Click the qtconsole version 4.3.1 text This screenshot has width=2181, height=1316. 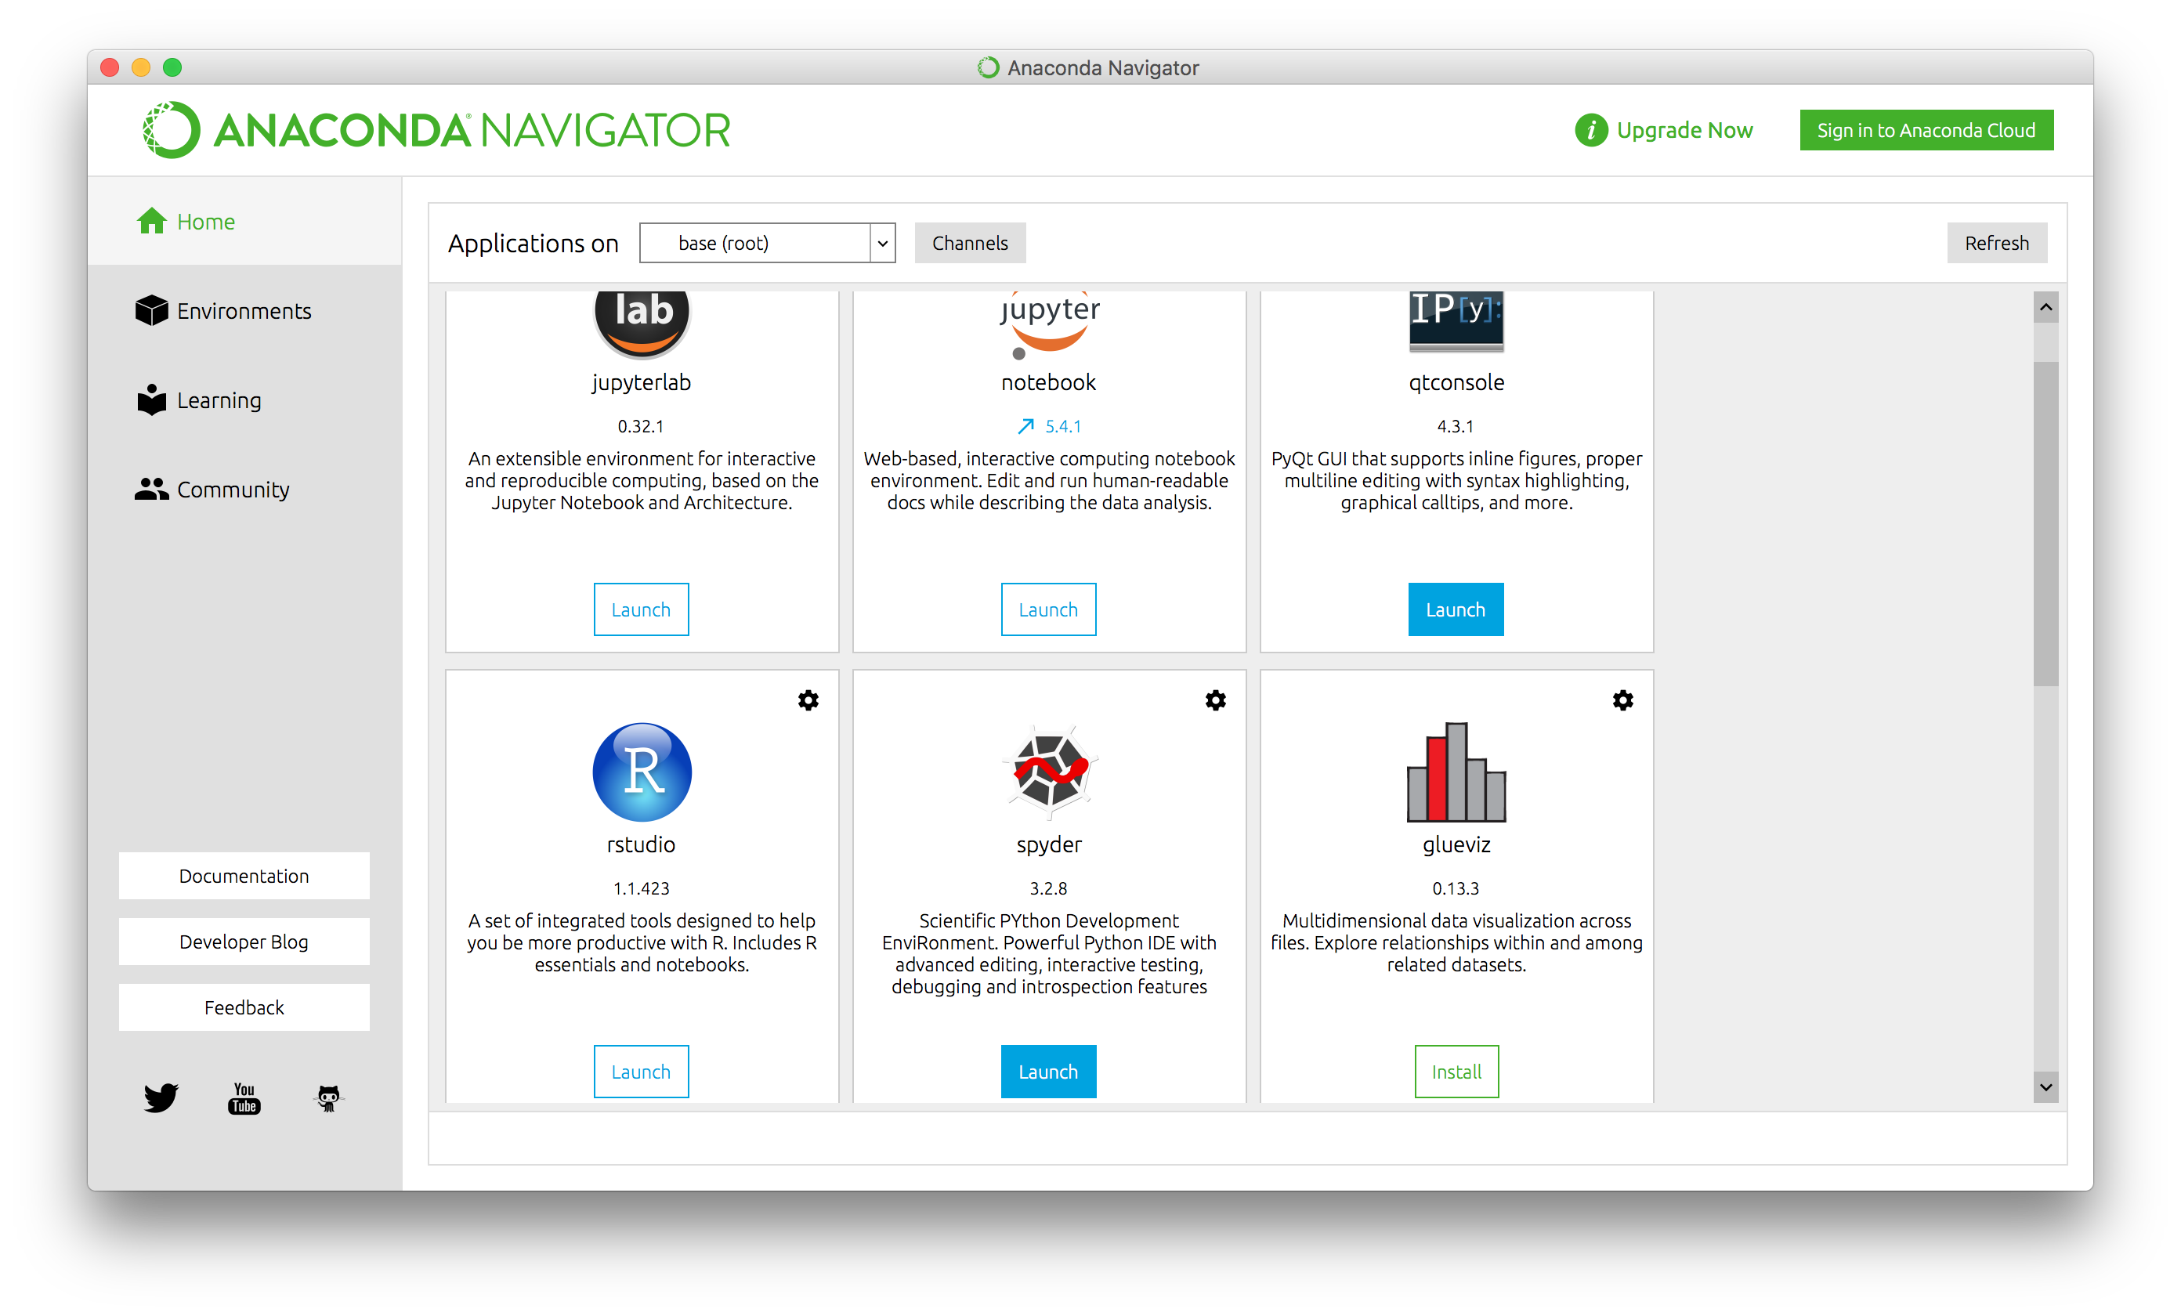[1456, 427]
